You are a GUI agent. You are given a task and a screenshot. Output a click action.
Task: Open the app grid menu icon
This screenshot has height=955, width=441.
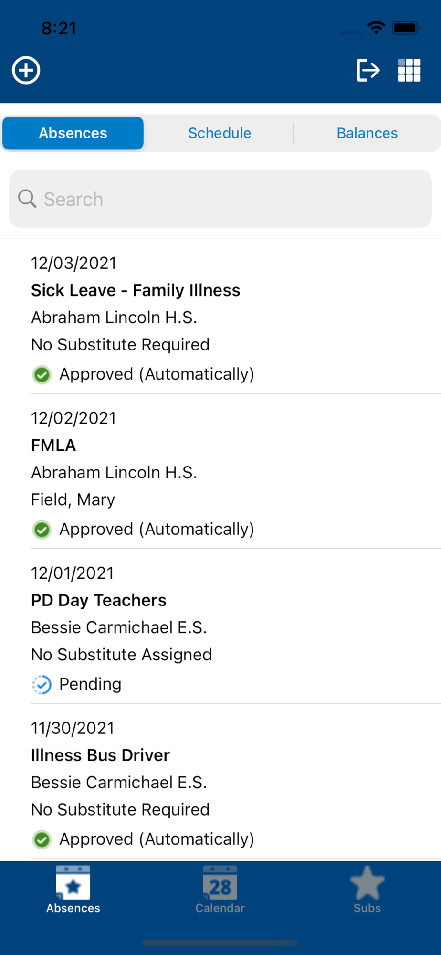409,70
